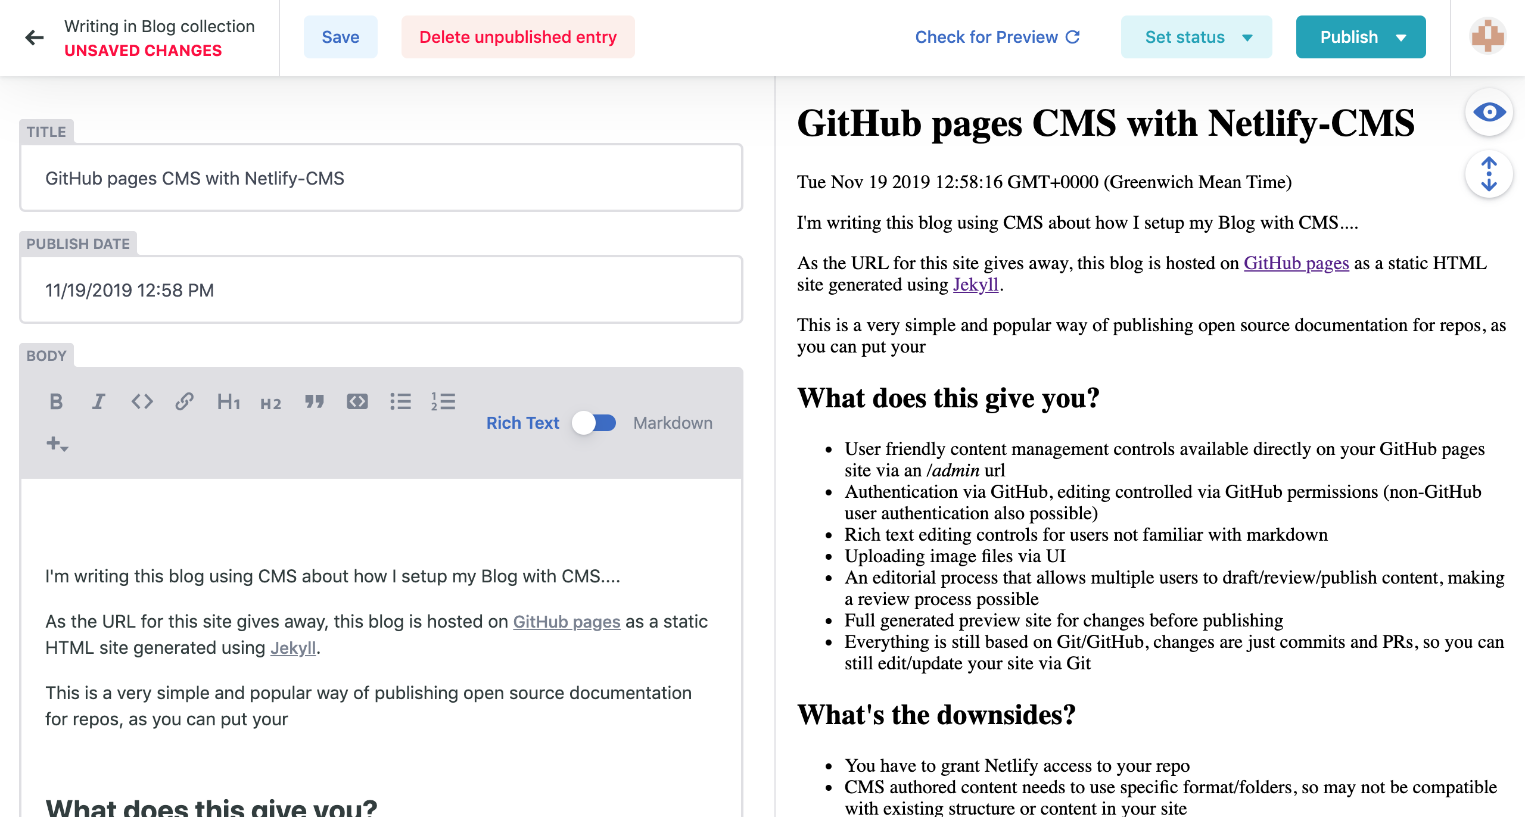Go back using the left arrow icon

click(x=35, y=38)
